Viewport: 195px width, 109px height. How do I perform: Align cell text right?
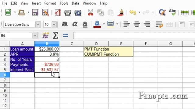147,24
